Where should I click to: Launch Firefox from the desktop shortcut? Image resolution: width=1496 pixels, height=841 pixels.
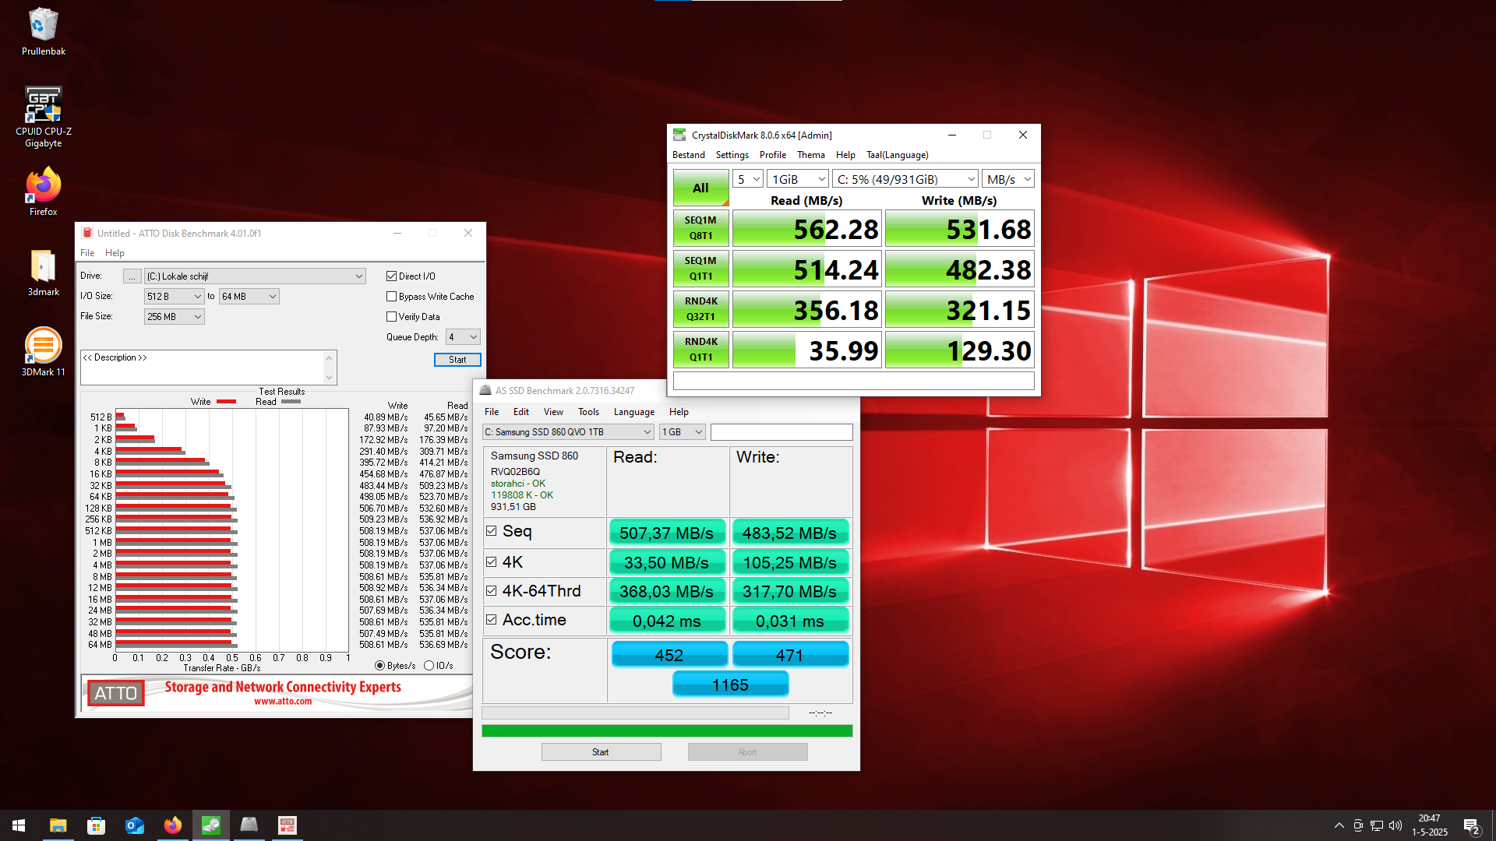point(43,192)
